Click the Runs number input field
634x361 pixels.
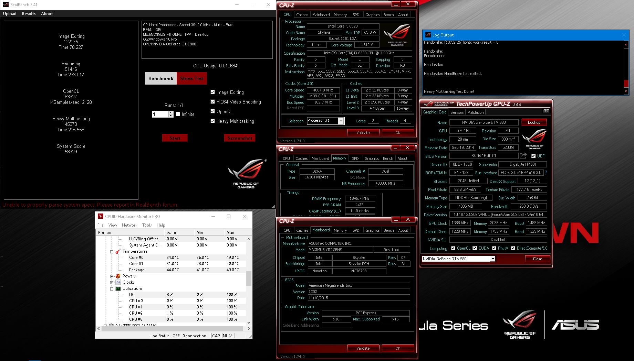(x=160, y=114)
